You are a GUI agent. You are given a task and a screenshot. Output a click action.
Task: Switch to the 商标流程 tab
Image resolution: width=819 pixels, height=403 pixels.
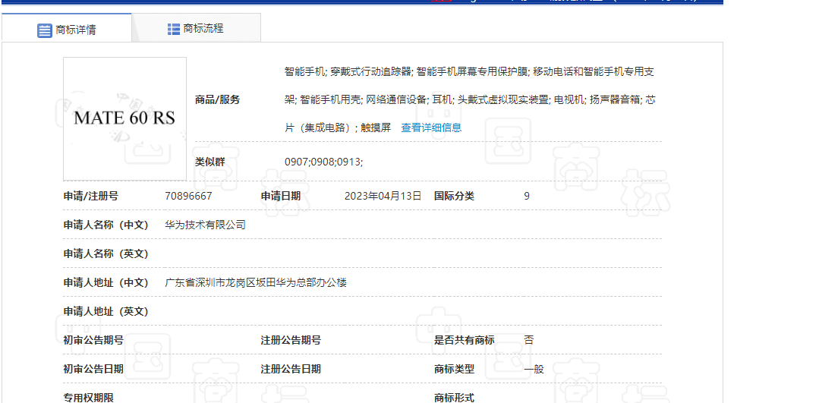196,28
